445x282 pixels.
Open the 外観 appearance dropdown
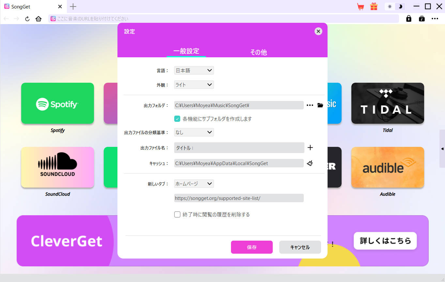tap(193, 84)
